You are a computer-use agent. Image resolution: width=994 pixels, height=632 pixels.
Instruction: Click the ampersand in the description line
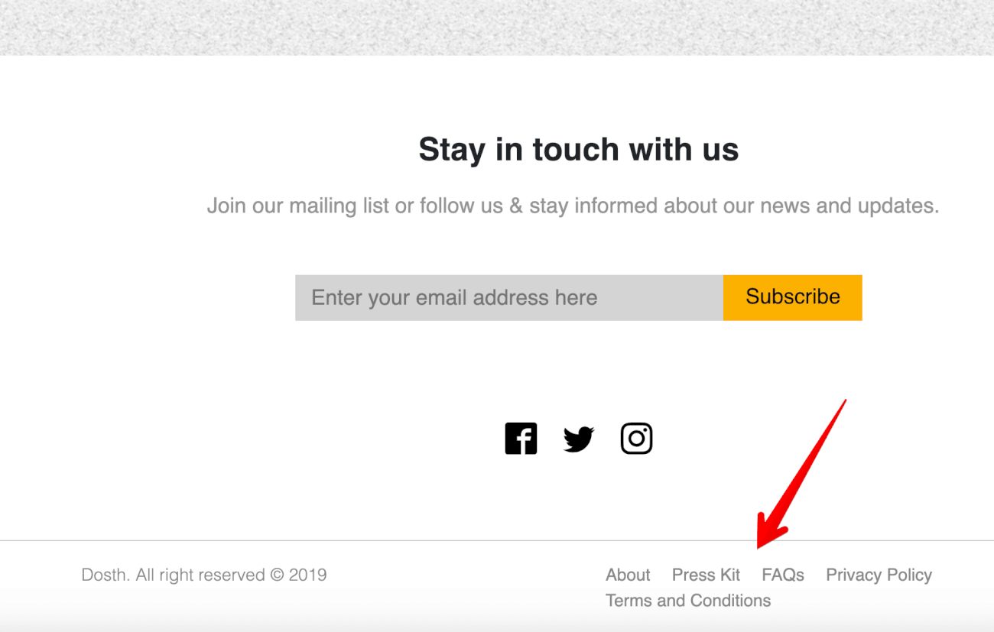(x=516, y=206)
